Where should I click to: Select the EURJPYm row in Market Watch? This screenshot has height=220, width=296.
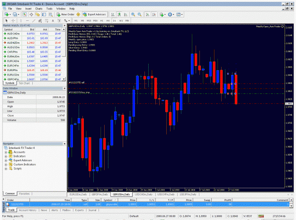point(33,70)
